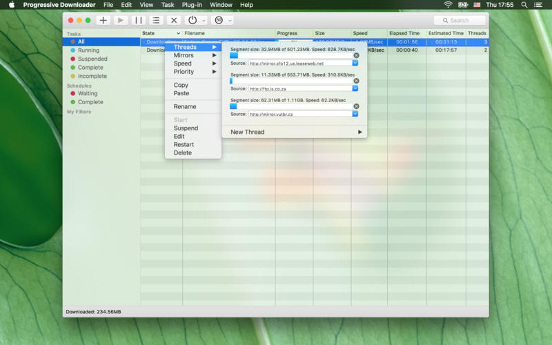Image resolution: width=552 pixels, height=345 pixels.
Task: Remove the ftp.is.co.za thread
Action: pos(356,81)
